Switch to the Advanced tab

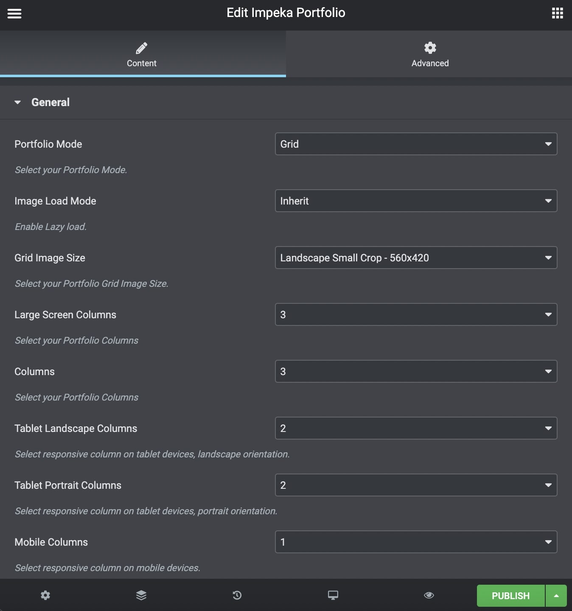[x=429, y=54]
